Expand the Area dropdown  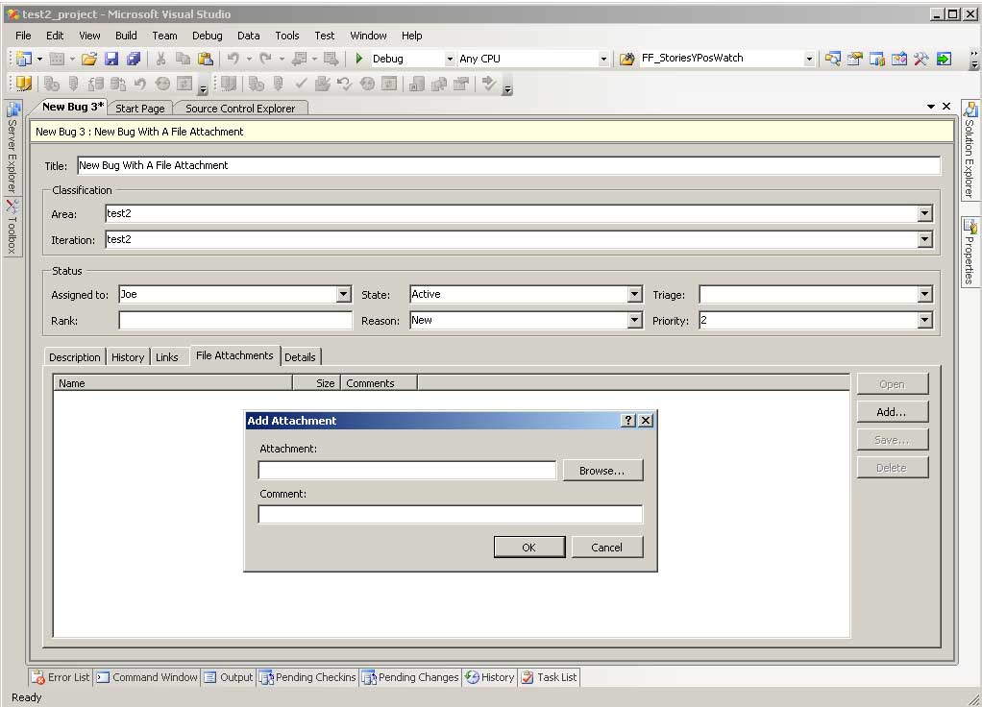[x=924, y=213]
